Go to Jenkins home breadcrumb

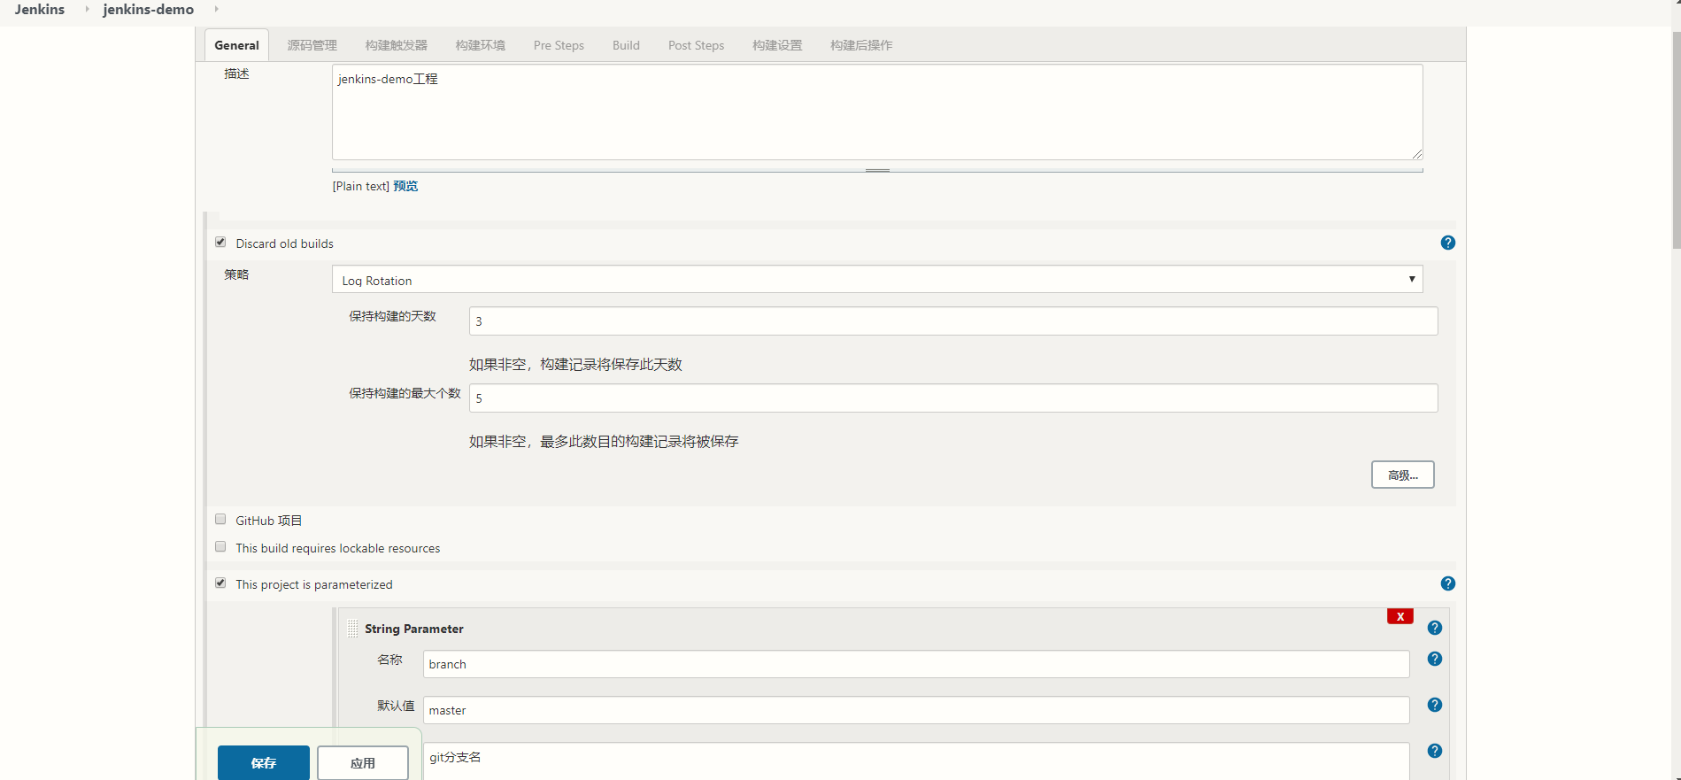(x=40, y=9)
